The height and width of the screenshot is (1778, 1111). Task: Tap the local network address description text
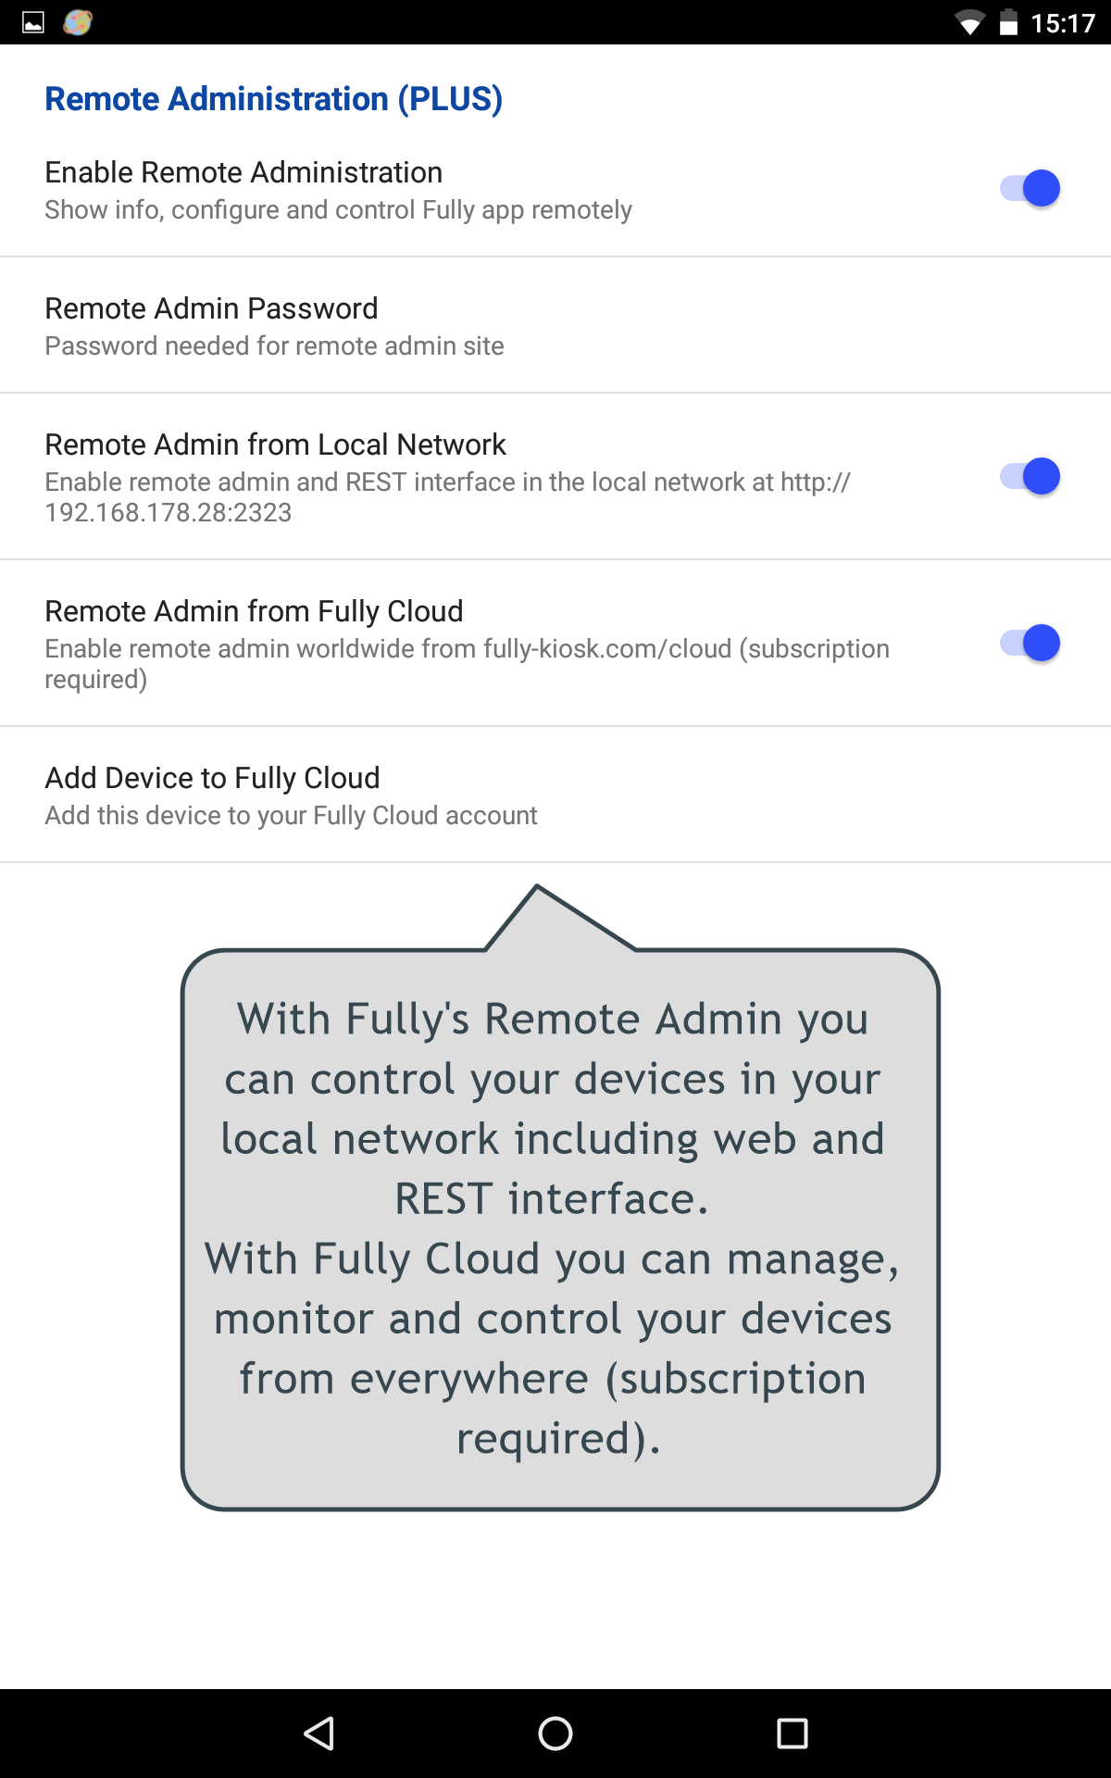[x=447, y=496]
